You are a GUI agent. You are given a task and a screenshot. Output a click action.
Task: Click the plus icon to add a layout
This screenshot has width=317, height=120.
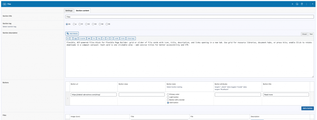point(292,4)
